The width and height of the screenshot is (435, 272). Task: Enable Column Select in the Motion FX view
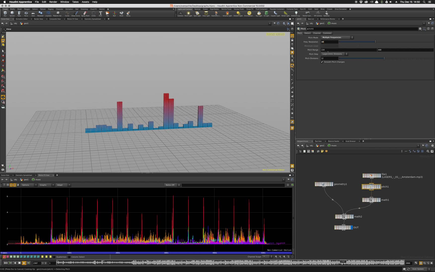(x=69, y=257)
